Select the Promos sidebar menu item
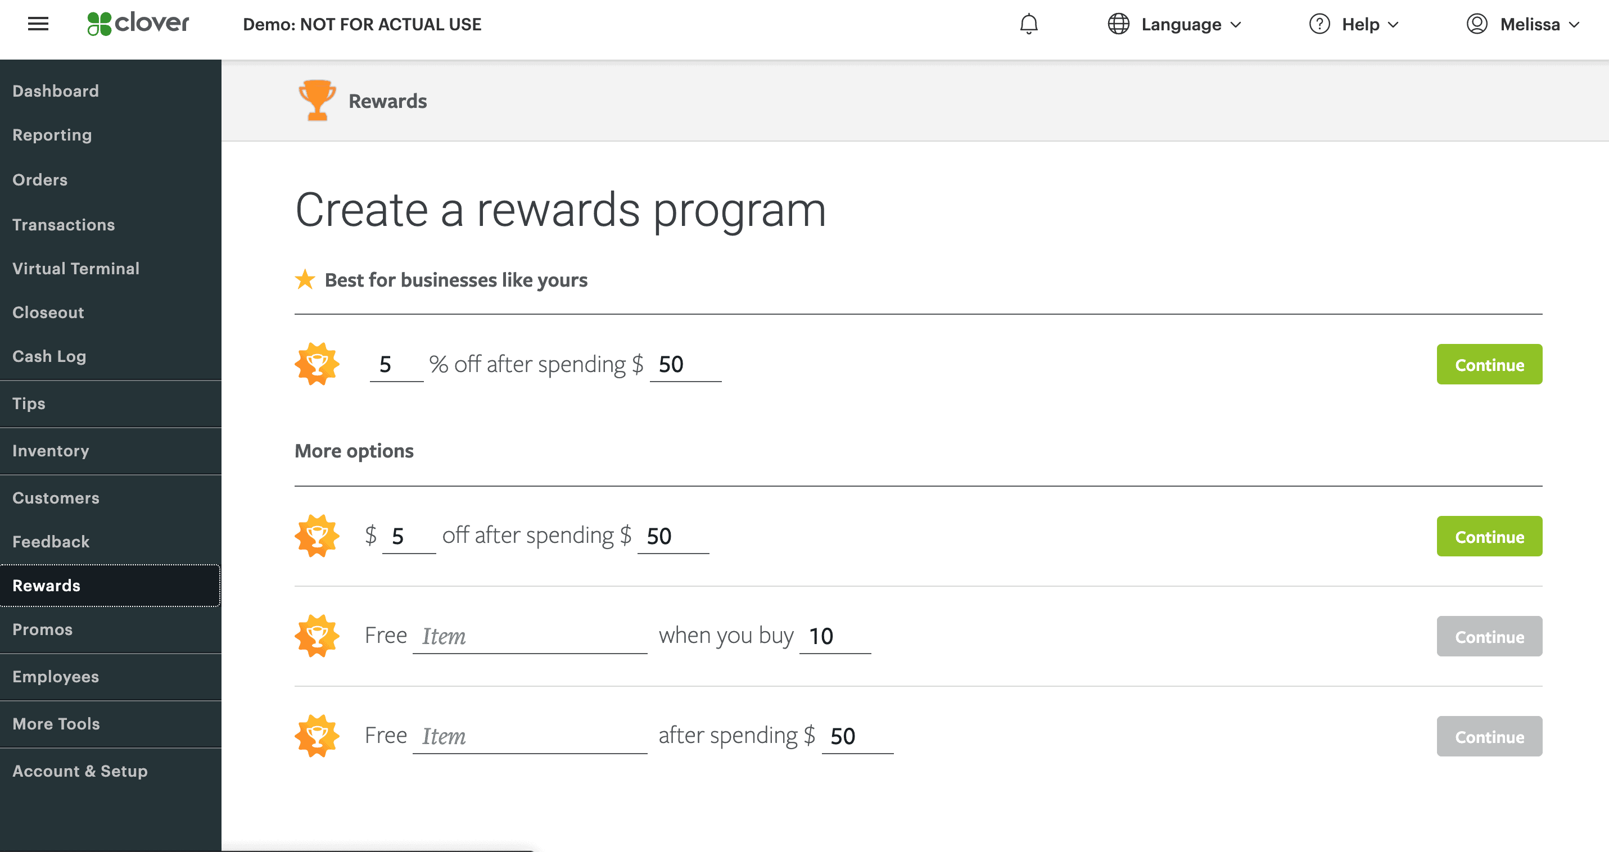This screenshot has height=852, width=1609. point(43,629)
